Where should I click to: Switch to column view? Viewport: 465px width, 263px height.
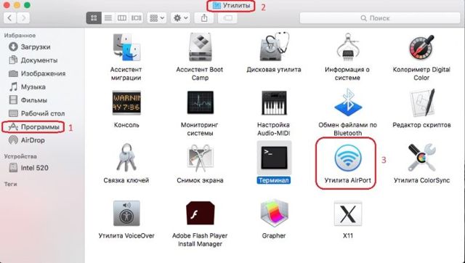(x=122, y=18)
